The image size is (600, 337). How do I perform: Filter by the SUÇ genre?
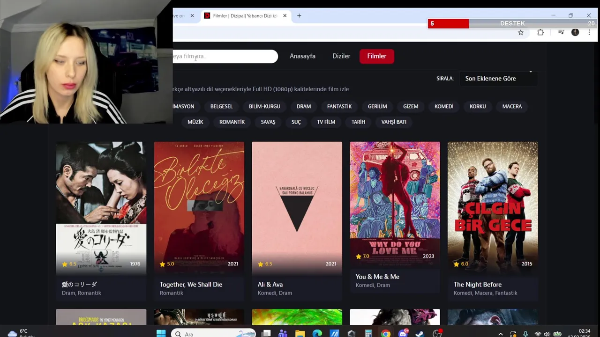coord(296,122)
